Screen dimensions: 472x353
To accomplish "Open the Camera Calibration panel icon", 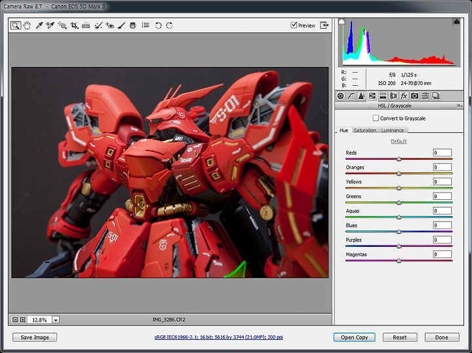I will (x=414, y=96).
